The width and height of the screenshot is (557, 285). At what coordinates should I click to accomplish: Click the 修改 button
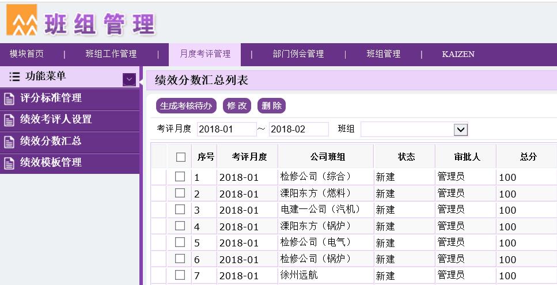237,106
